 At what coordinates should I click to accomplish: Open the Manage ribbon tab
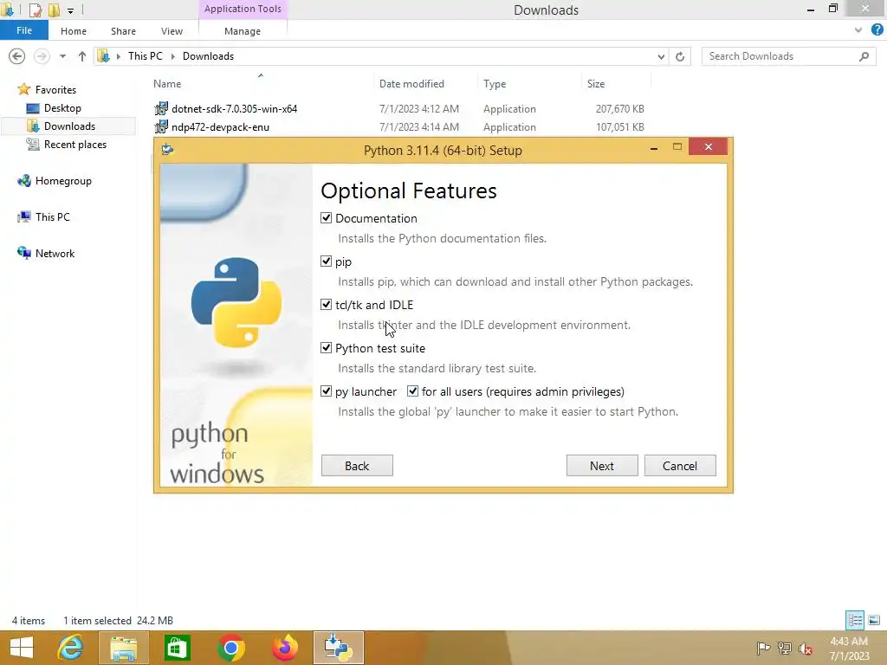(x=243, y=31)
